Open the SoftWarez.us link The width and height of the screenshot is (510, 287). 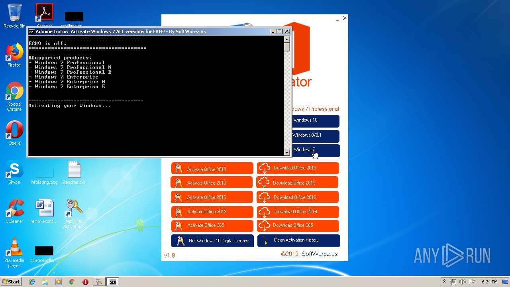tap(320, 254)
